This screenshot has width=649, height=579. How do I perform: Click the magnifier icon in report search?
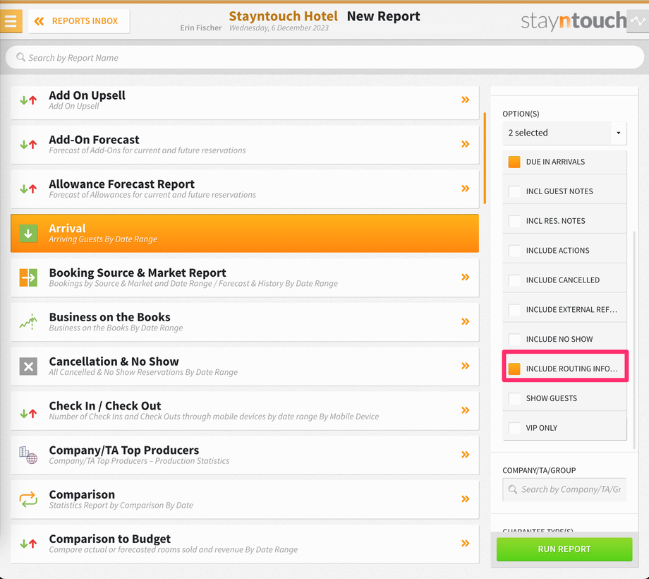[20, 57]
